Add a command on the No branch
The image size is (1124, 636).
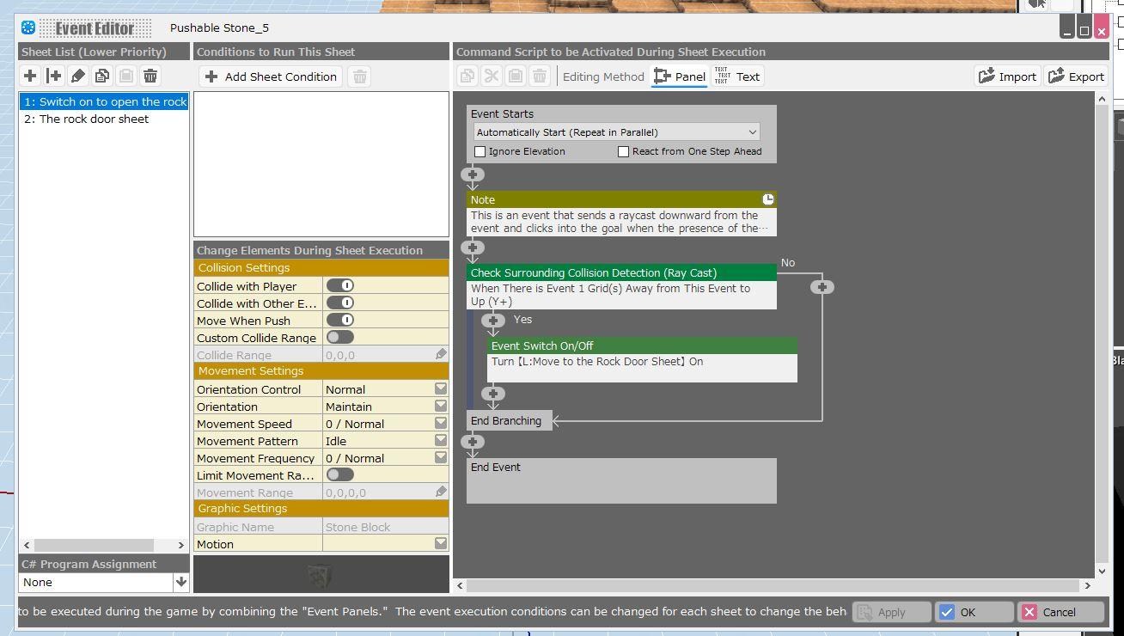pyautogui.click(x=822, y=286)
